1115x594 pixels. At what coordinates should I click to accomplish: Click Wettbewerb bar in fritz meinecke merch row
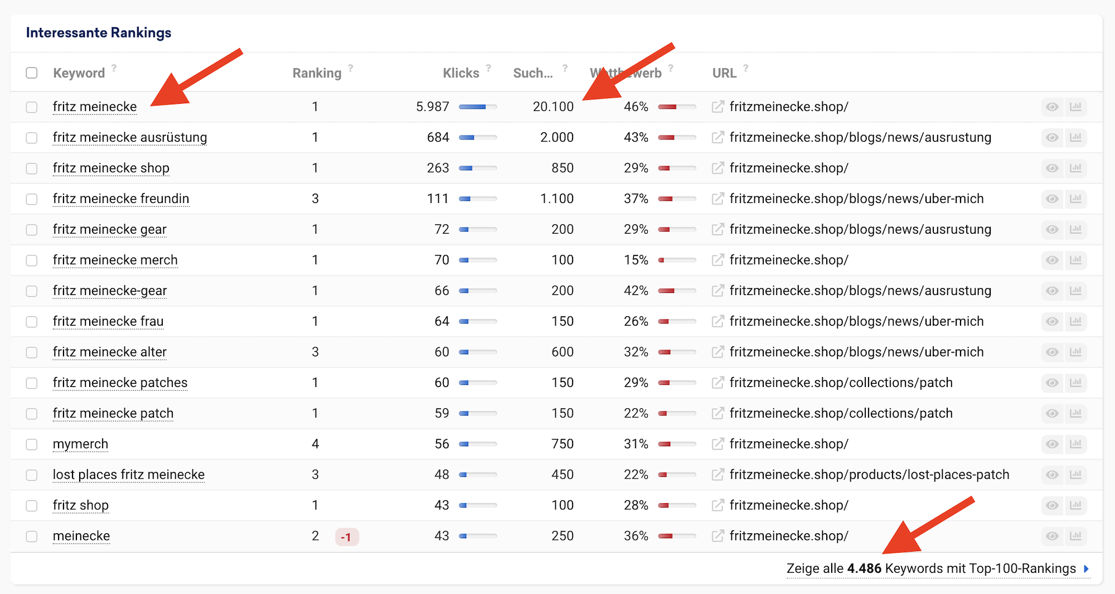pos(677,260)
